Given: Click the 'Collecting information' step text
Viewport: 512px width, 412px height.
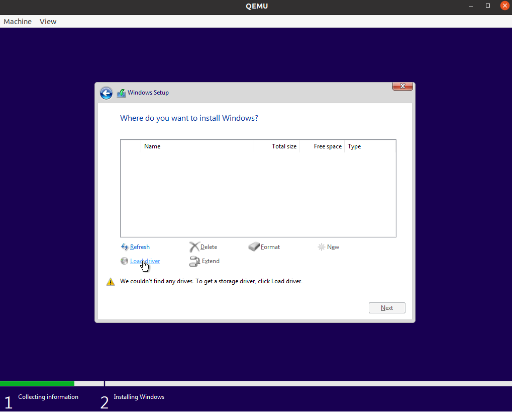Looking at the screenshot, I should 48,396.
